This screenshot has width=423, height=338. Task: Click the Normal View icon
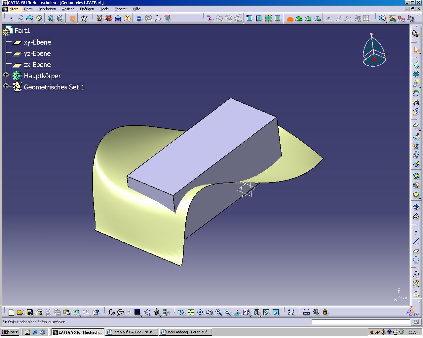coord(237,312)
